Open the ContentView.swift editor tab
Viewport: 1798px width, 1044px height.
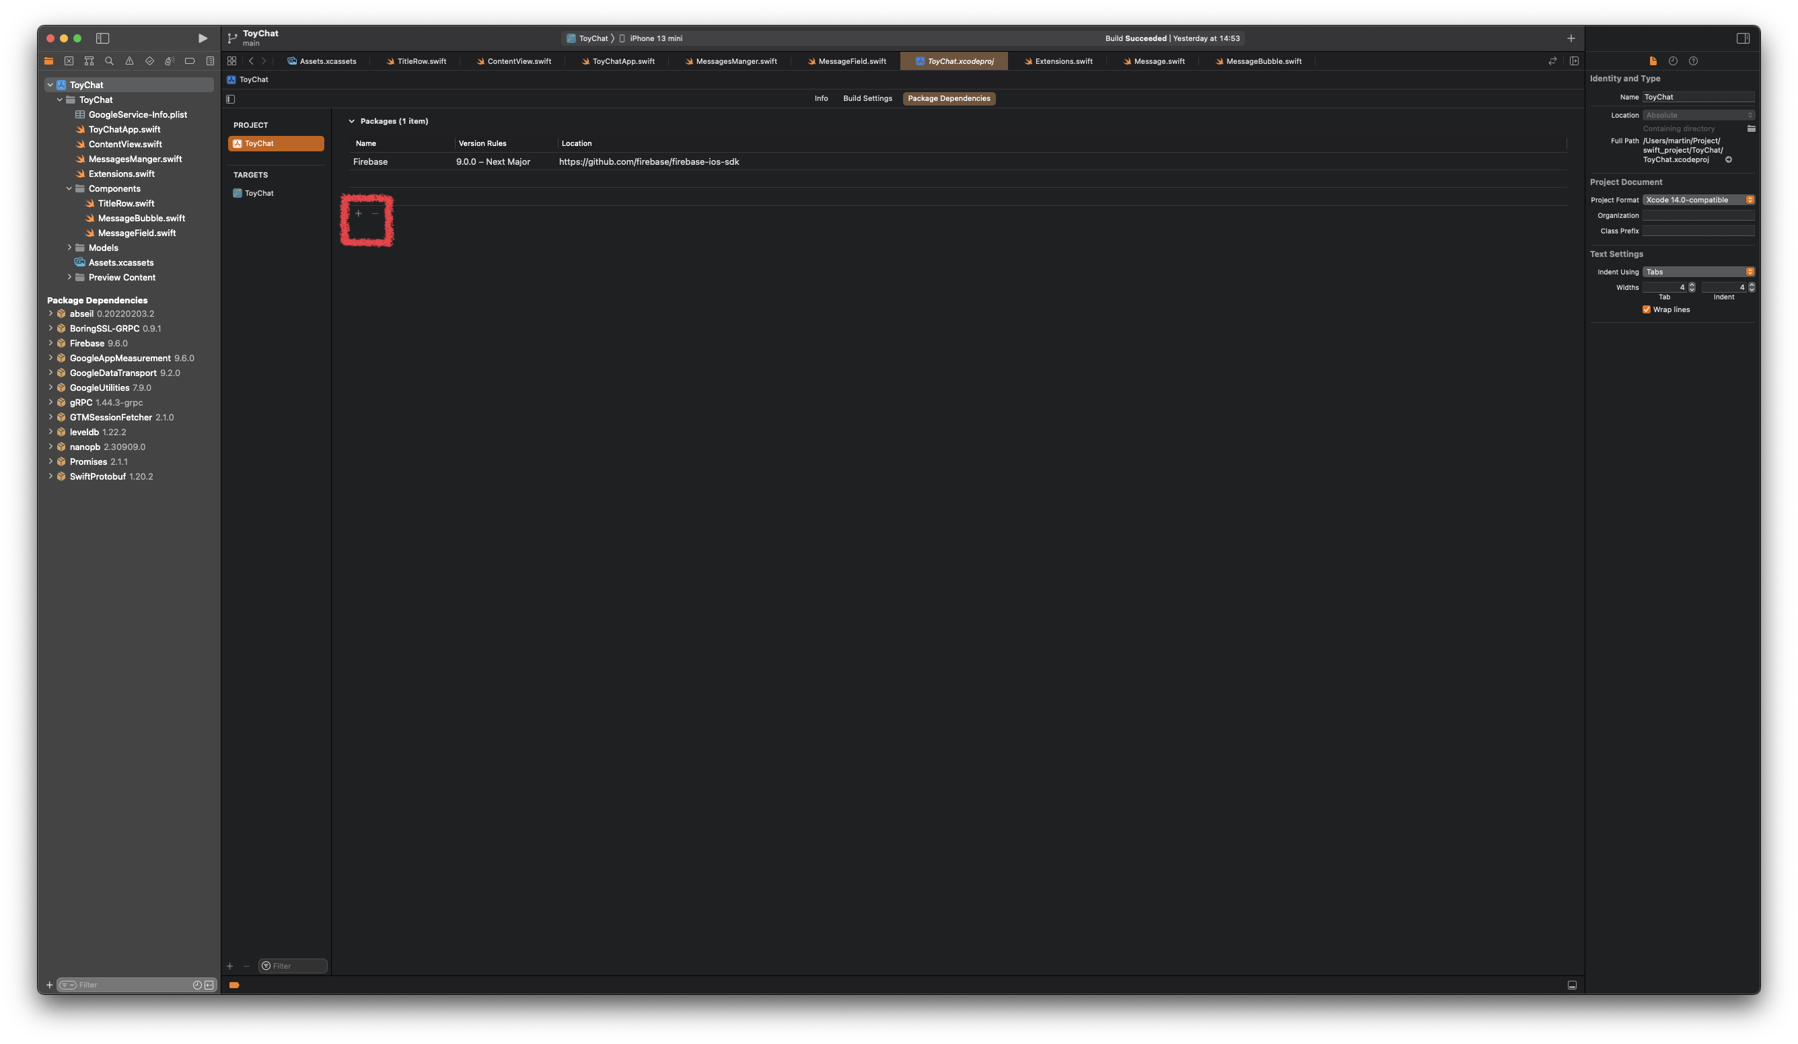pyautogui.click(x=518, y=61)
